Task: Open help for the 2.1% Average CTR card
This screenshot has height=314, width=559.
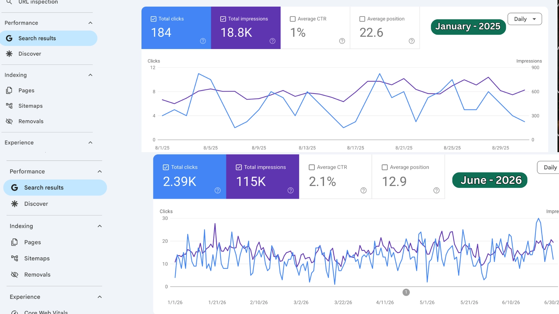Action: pyautogui.click(x=363, y=191)
